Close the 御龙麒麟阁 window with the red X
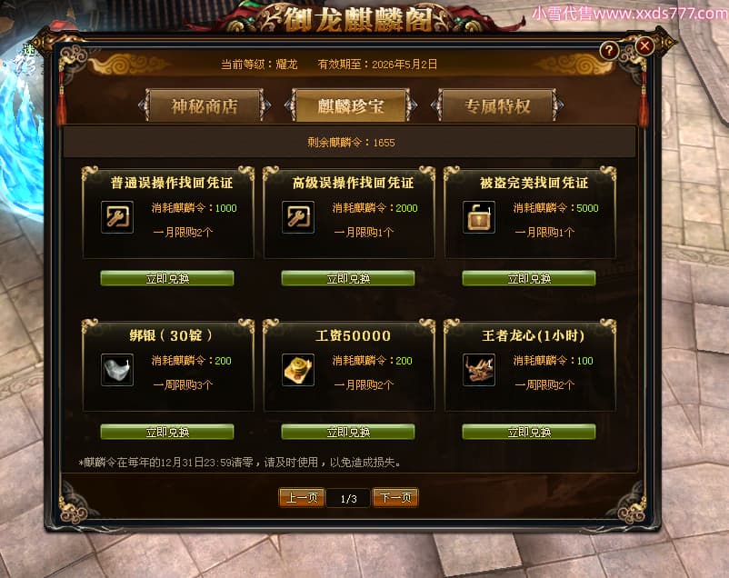Screen dimensions: 729x578 click(644, 46)
